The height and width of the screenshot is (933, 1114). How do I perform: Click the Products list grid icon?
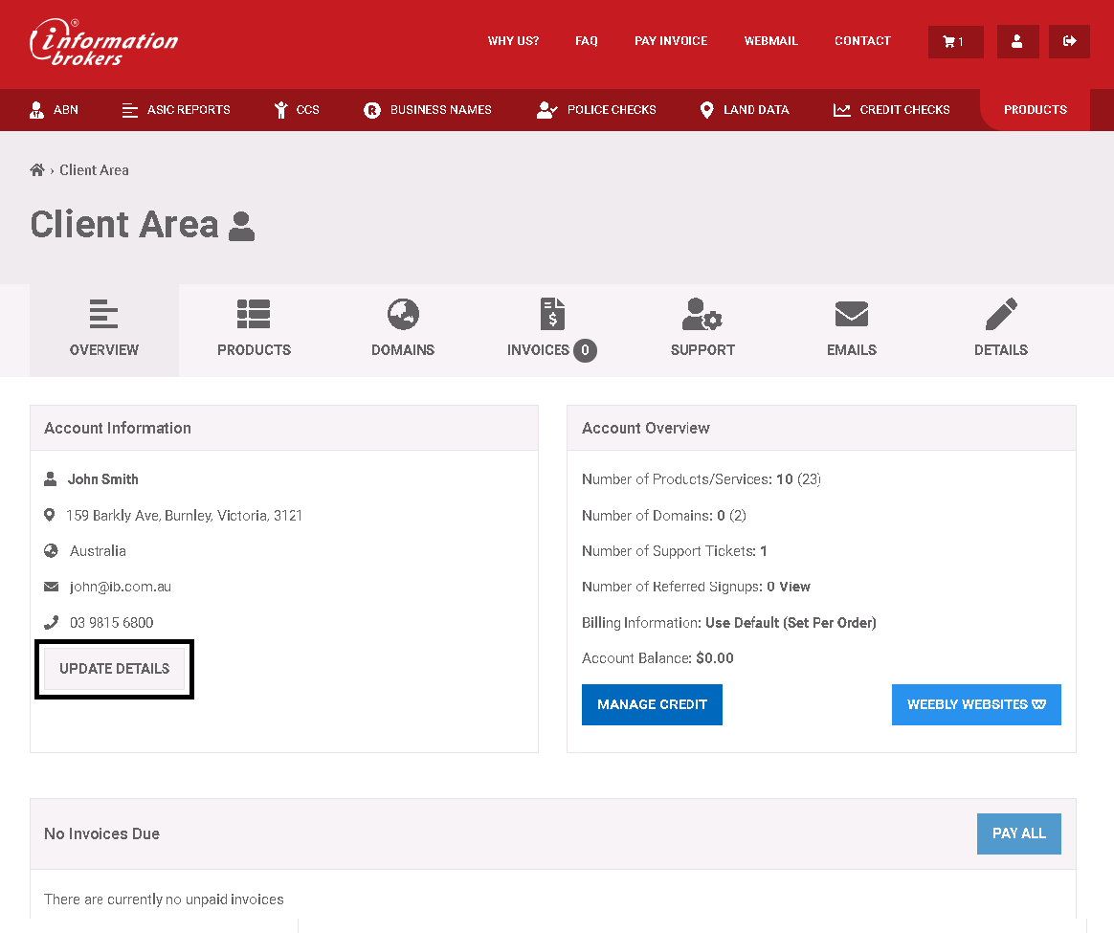click(x=254, y=314)
